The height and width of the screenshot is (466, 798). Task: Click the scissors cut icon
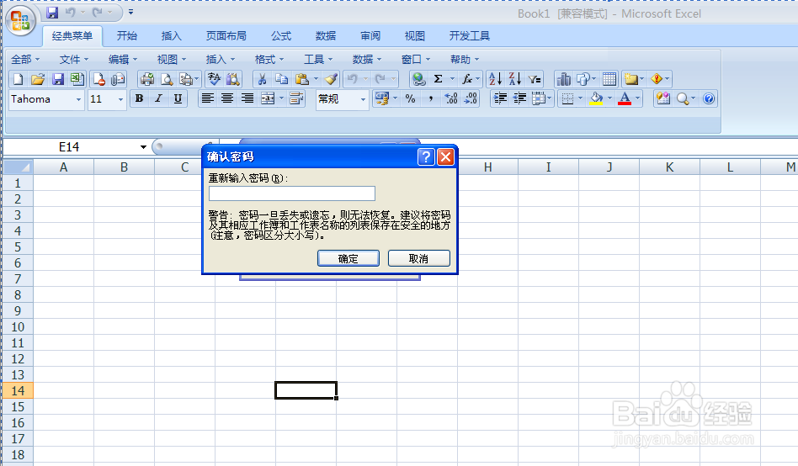(262, 79)
